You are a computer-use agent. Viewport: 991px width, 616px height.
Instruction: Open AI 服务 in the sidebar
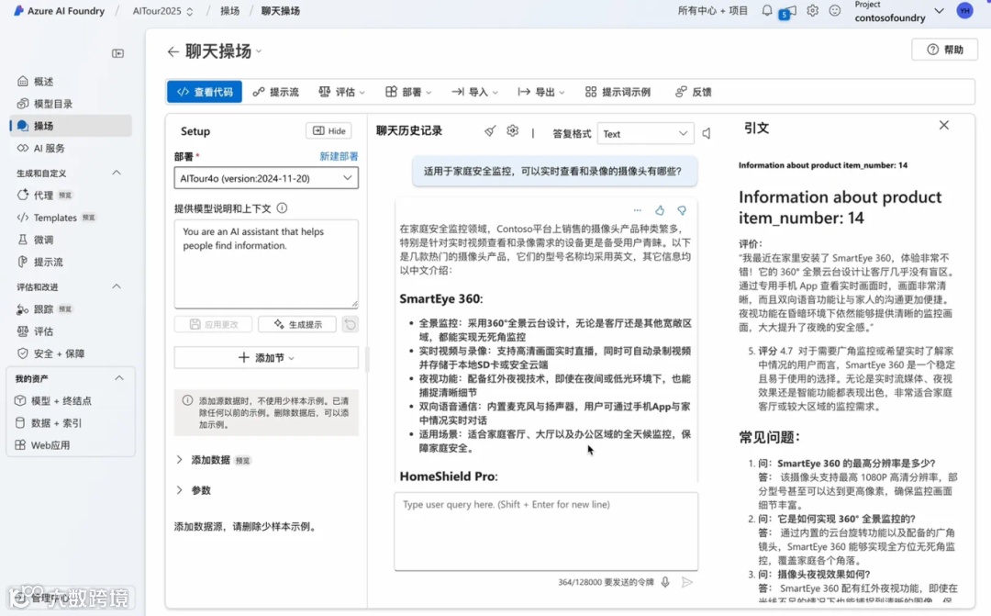click(x=71, y=148)
